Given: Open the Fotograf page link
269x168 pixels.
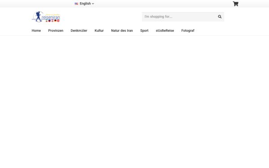Looking at the screenshot, I should tap(188, 30).
